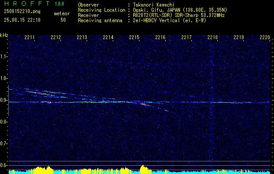The height and width of the screenshot is (174, 274).
Task: Click the 0.8 kHz frequency axis label
Action: click(3, 122)
